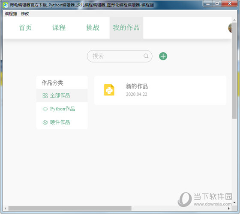Open the yellow Python file icon of 新的作品
This screenshot has height=214, width=240.
click(109, 90)
